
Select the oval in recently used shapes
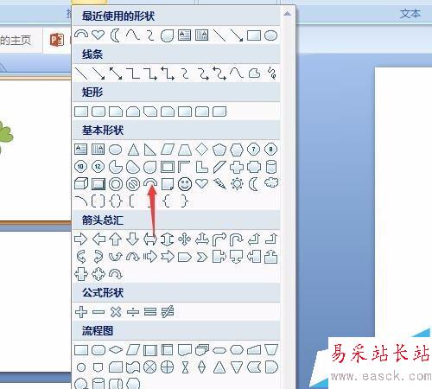pos(270,35)
